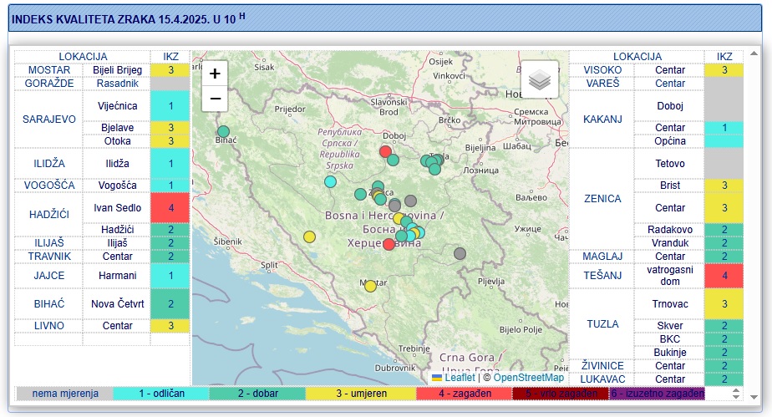Click the ZENICA location cell
Screen dimensions: 772x417
[601, 199]
